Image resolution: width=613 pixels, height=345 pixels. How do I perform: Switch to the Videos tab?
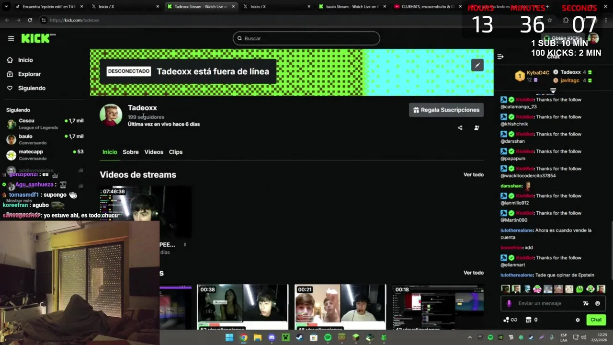pos(154,152)
